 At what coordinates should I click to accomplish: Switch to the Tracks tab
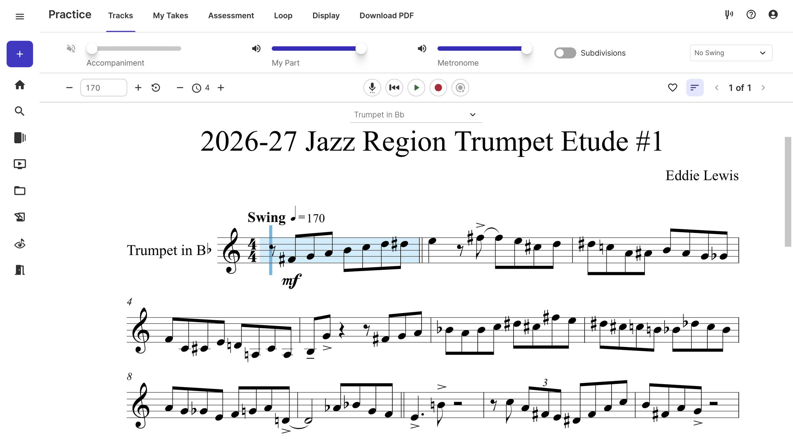[121, 16]
